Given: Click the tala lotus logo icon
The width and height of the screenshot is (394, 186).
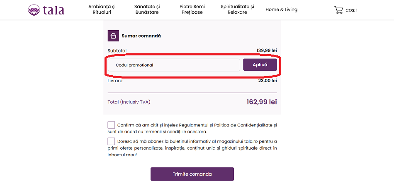Looking at the screenshot, I should coord(34,10).
